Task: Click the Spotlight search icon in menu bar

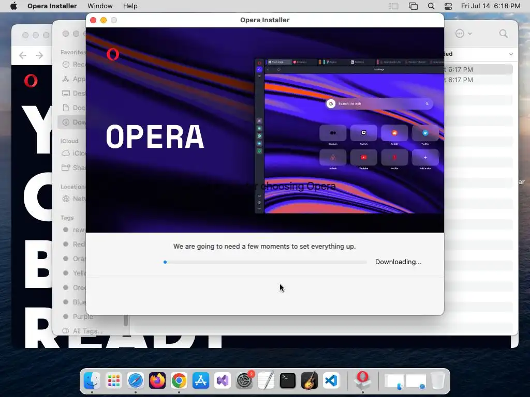Action: [431, 6]
